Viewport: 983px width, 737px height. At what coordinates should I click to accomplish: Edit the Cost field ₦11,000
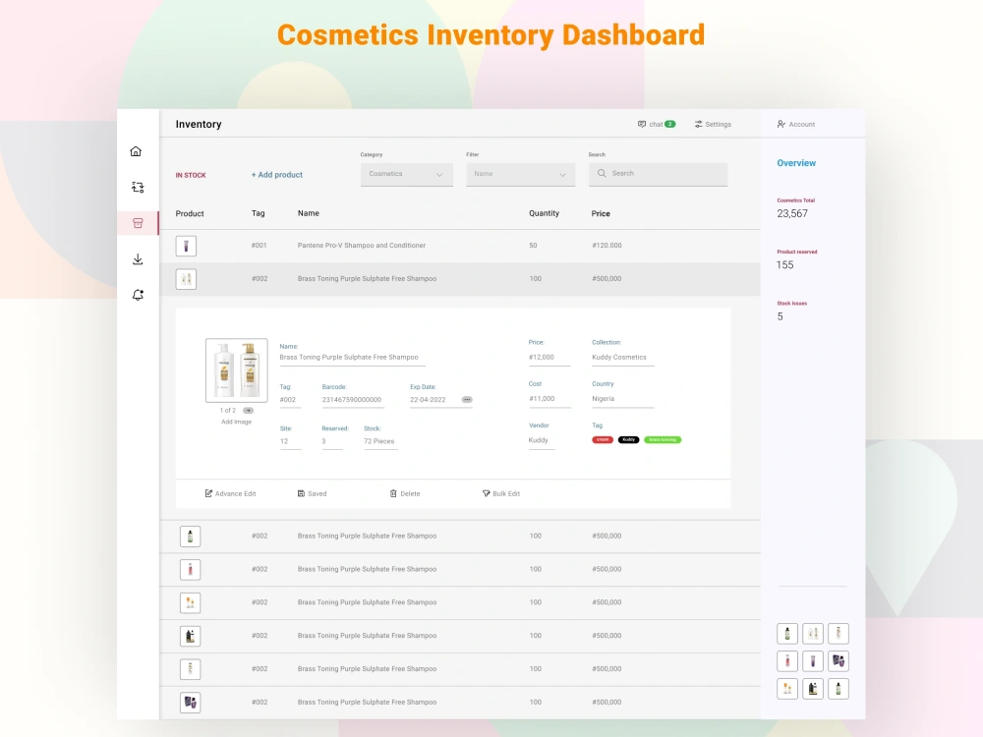[549, 399]
